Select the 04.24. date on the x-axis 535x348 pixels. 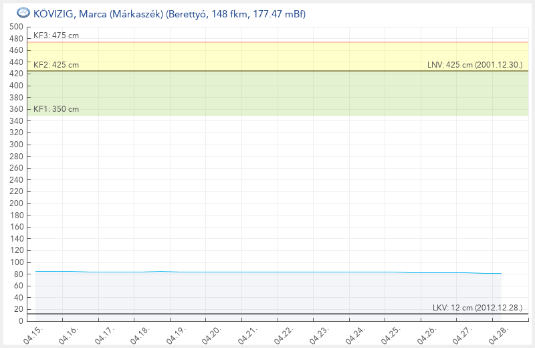[354, 334]
